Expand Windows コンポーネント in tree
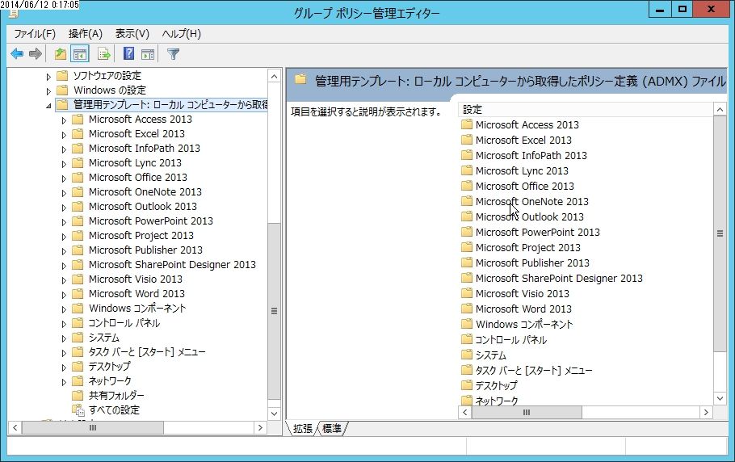 [64, 309]
